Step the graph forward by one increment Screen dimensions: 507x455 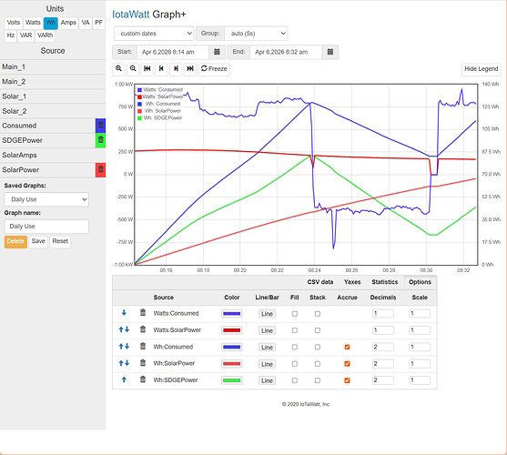176,69
